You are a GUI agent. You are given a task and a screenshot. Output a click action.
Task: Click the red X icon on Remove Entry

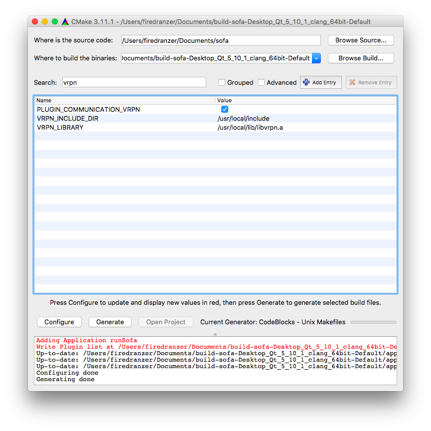tap(352, 82)
